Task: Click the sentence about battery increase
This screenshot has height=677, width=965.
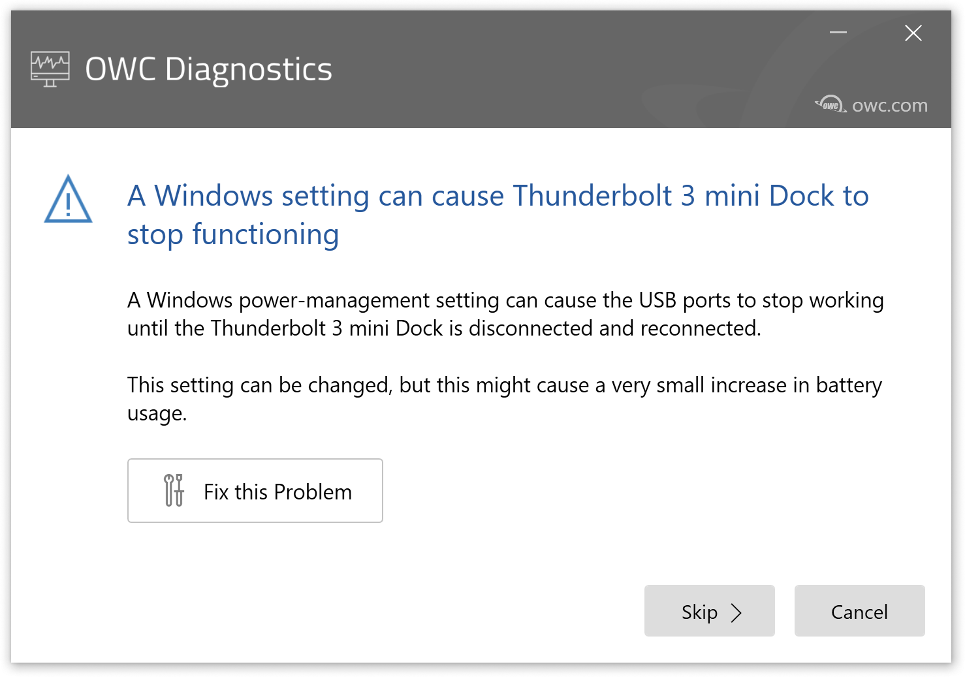Action: [x=504, y=385]
